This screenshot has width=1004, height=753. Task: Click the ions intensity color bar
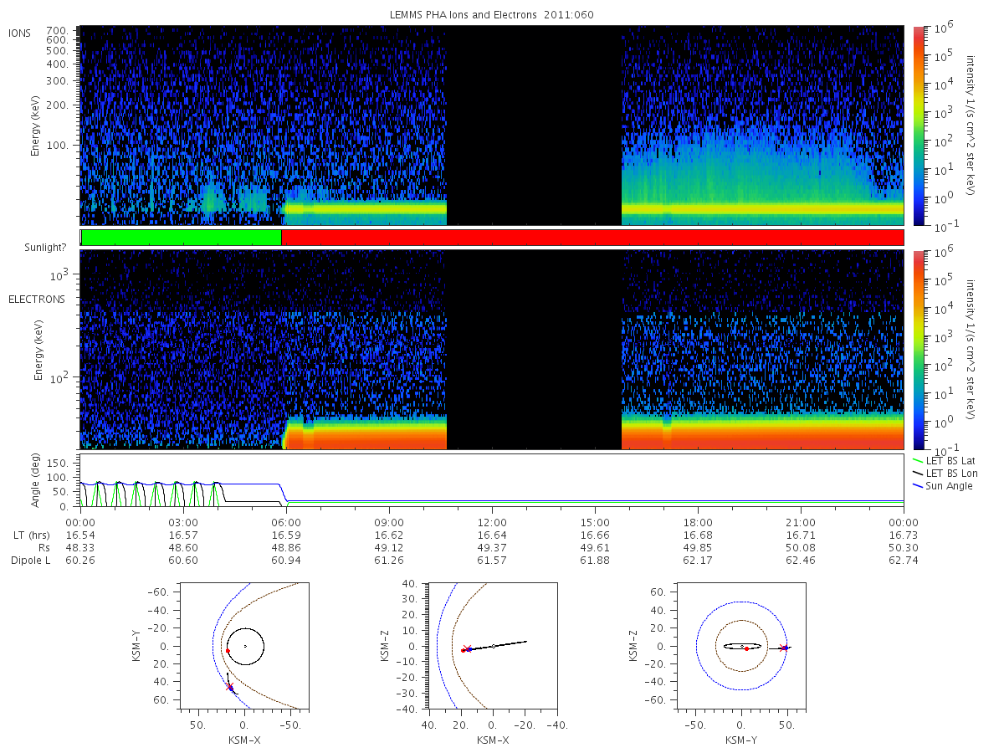pyautogui.click(x=918, y=125)
